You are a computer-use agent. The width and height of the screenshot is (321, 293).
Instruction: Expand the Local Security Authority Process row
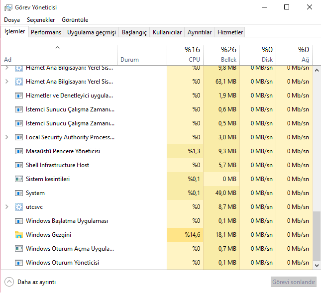pyautogui.click(x=7, y=137)
